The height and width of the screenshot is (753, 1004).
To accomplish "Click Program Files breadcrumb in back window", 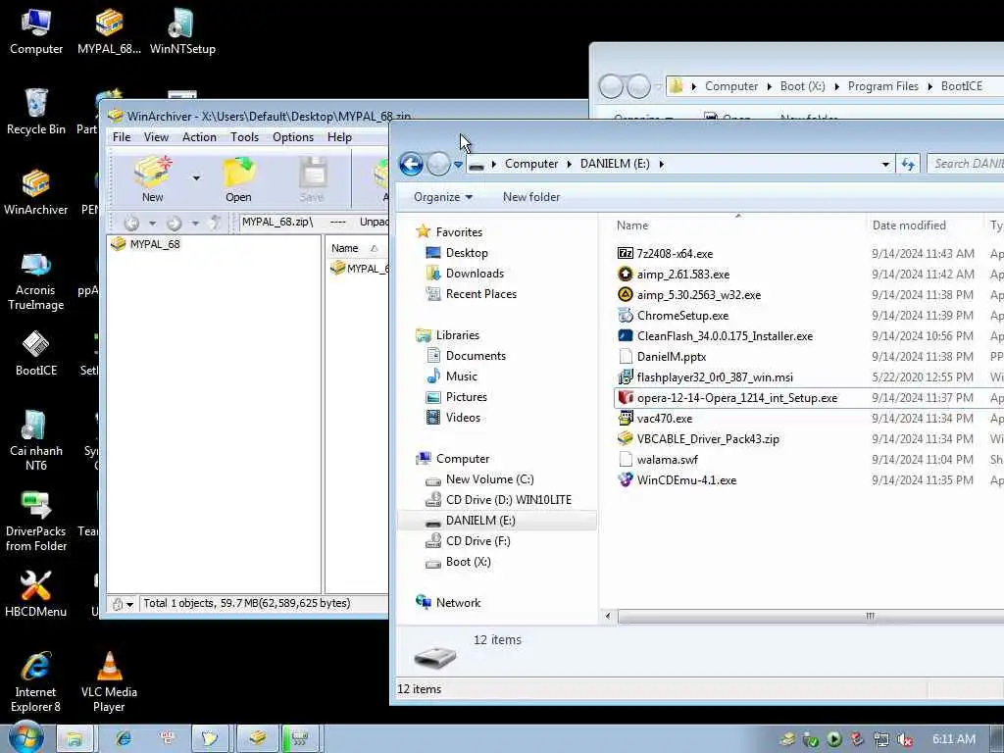I will coord(883,86).
